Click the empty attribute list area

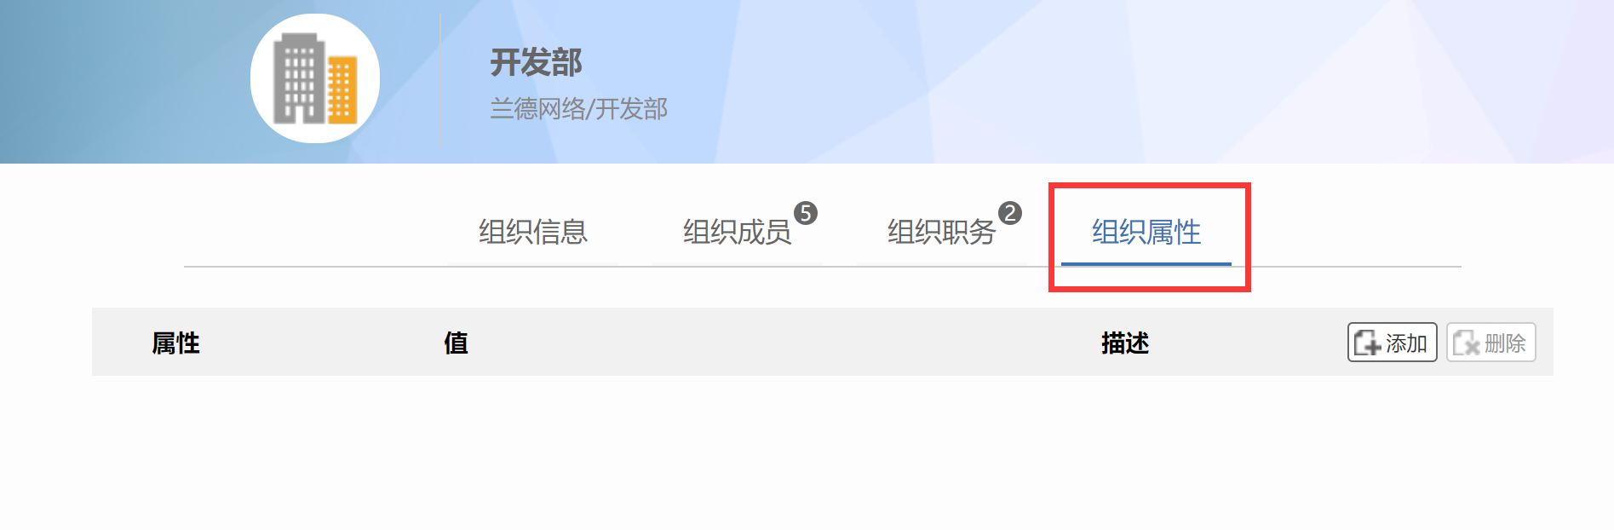(822, 452)
